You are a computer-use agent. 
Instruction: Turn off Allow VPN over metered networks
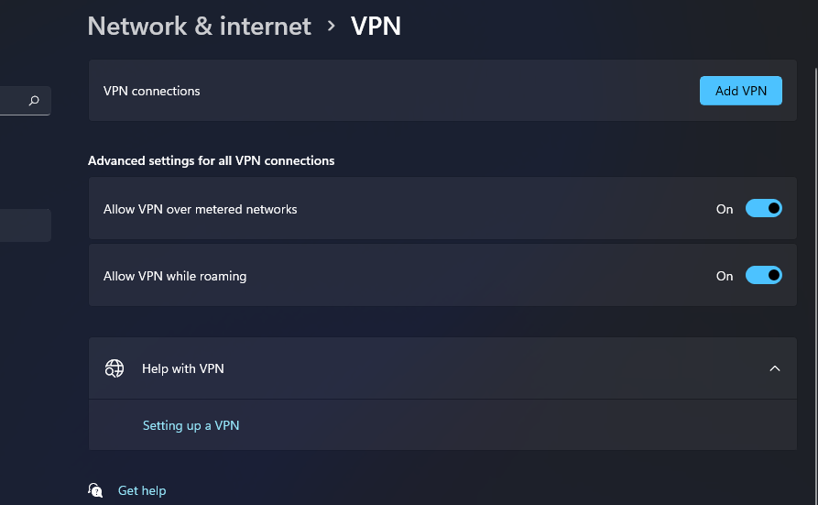pos(763,209)
